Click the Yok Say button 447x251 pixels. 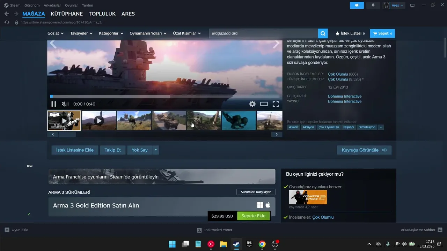[140, 150]
